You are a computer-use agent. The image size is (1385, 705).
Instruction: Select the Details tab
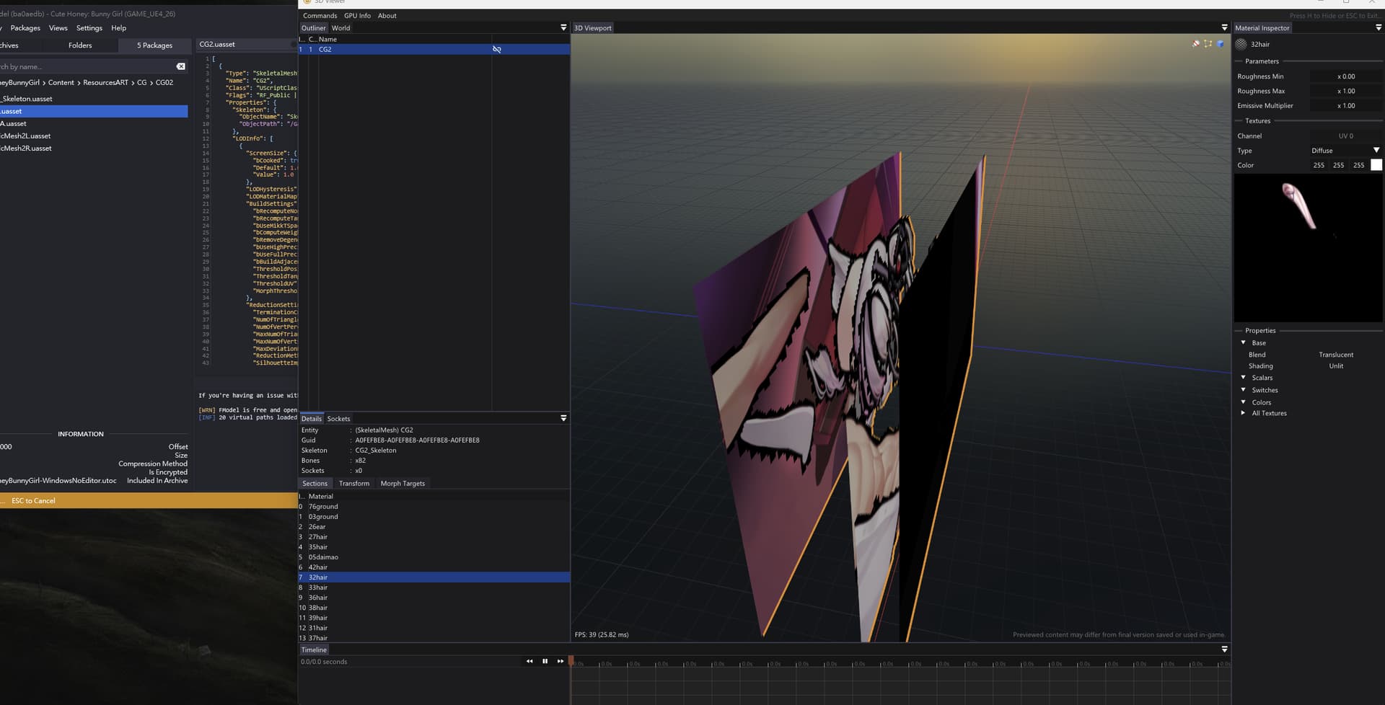[x=312, y=419]
